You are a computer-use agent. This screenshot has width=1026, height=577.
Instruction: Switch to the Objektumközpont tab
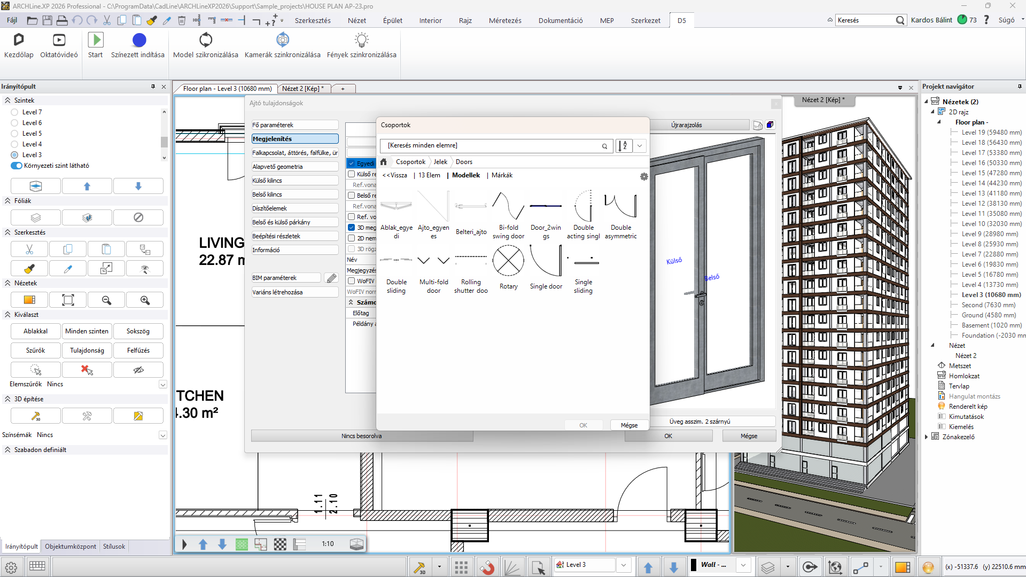(x=71, y=547)
